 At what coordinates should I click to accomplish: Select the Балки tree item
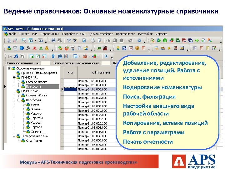pyautogui.click(x=35, y=105)
